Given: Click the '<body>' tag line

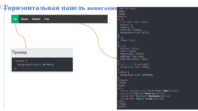Looking at the screenshot, I should tap(122, 85).
